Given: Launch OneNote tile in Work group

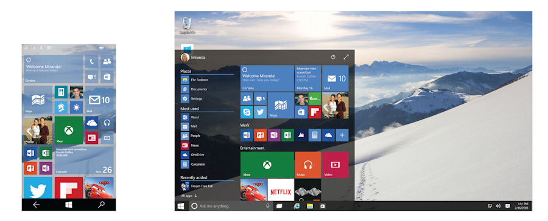Looking at the screenshot, I should pyautogui.click(x=274, y=135).
